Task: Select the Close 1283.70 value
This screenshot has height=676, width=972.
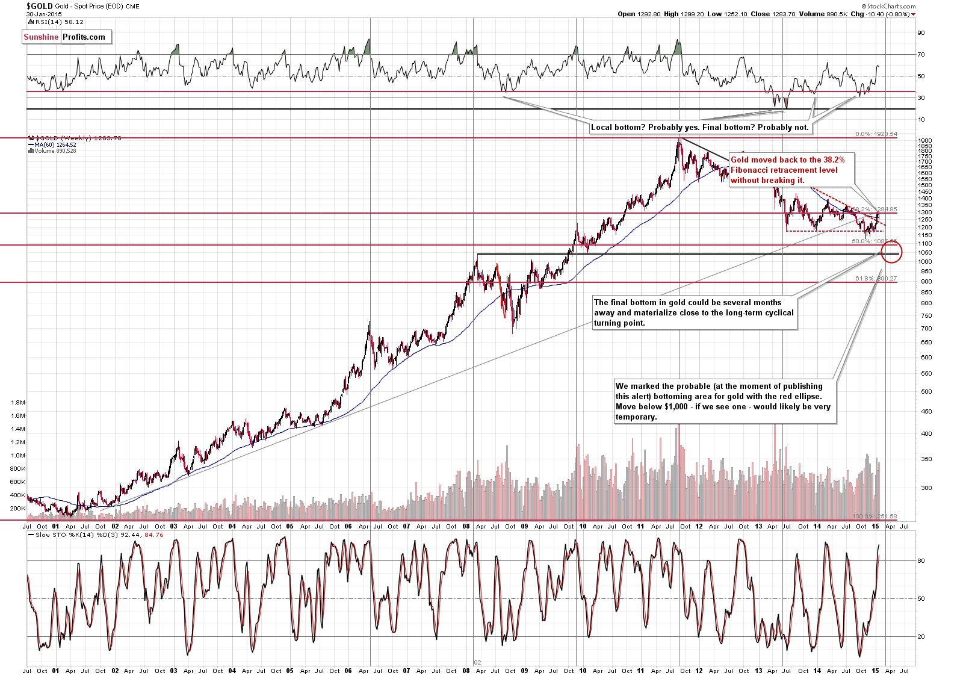Action: pos(772,14)
